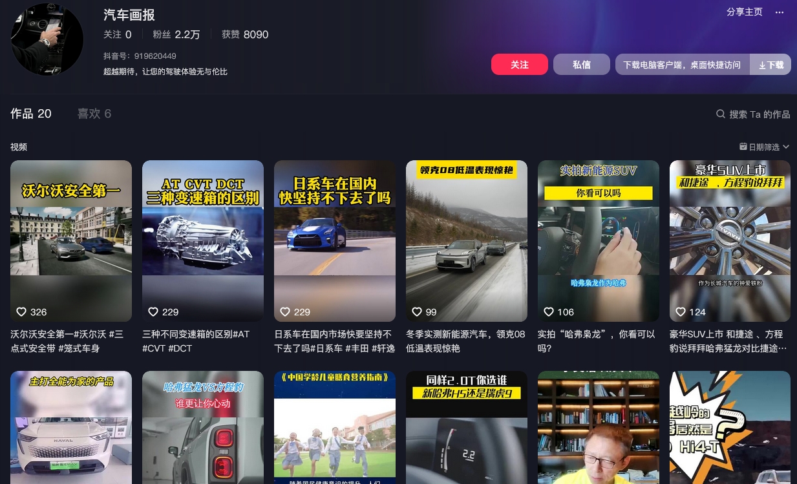Switch to the 作品 20 tab
The width and height of the screenshot is (797, 484).
coord(31,114)
